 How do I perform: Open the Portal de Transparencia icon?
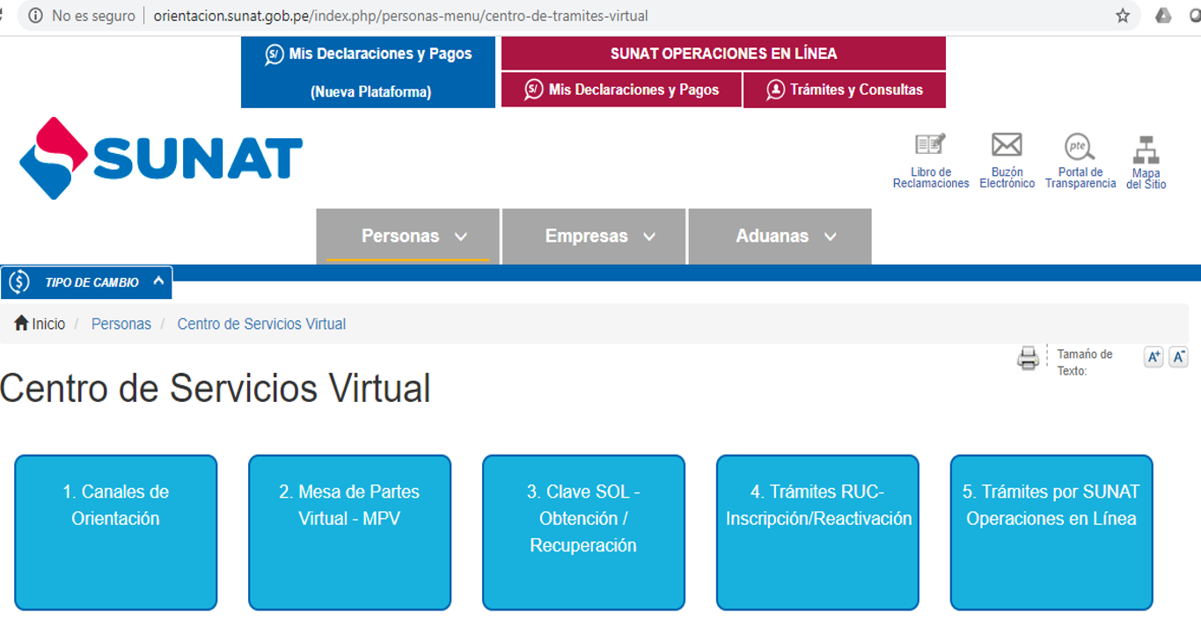point(1080,146)
